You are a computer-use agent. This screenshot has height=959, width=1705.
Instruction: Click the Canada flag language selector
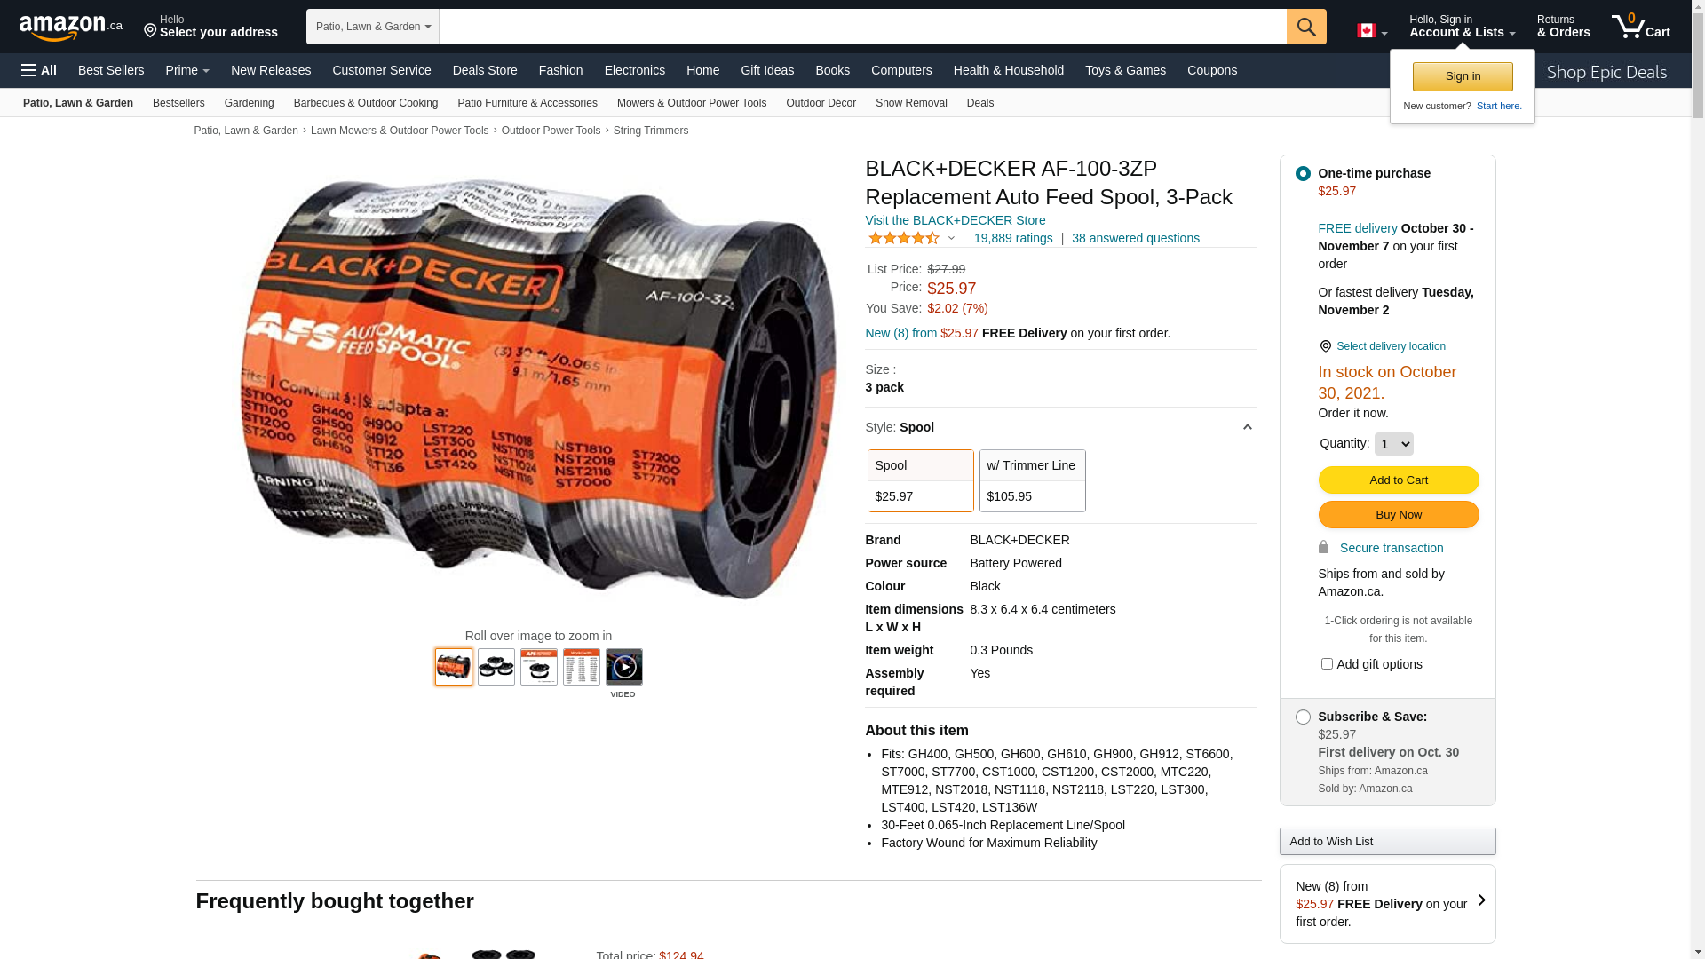(1372, 31)
